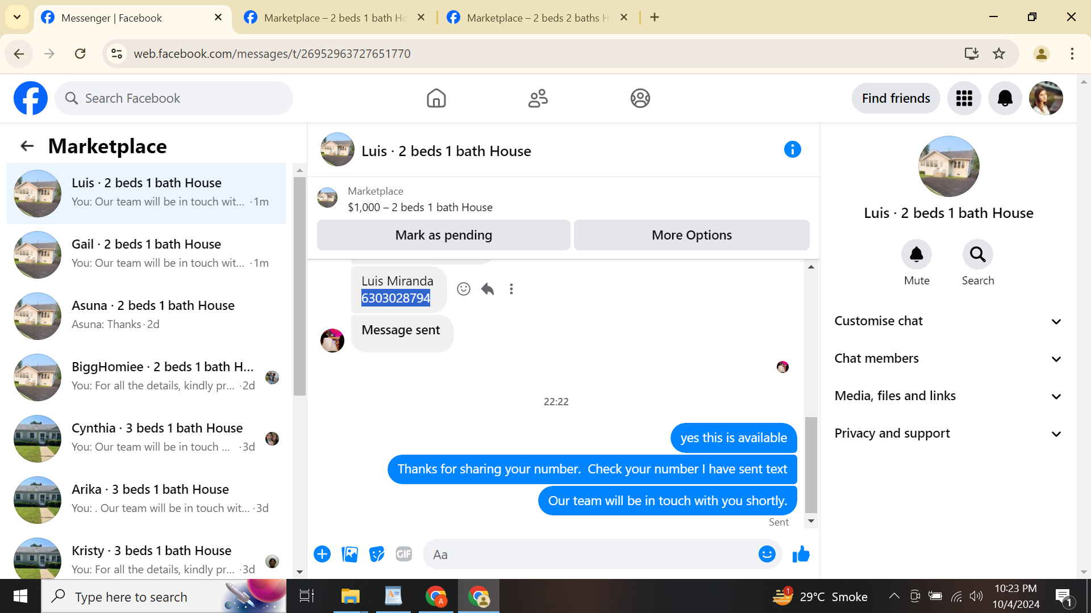This screenshot has width=1091, height=613.
Task: Reply to the 6303028794 message
Action: point(488,289)
